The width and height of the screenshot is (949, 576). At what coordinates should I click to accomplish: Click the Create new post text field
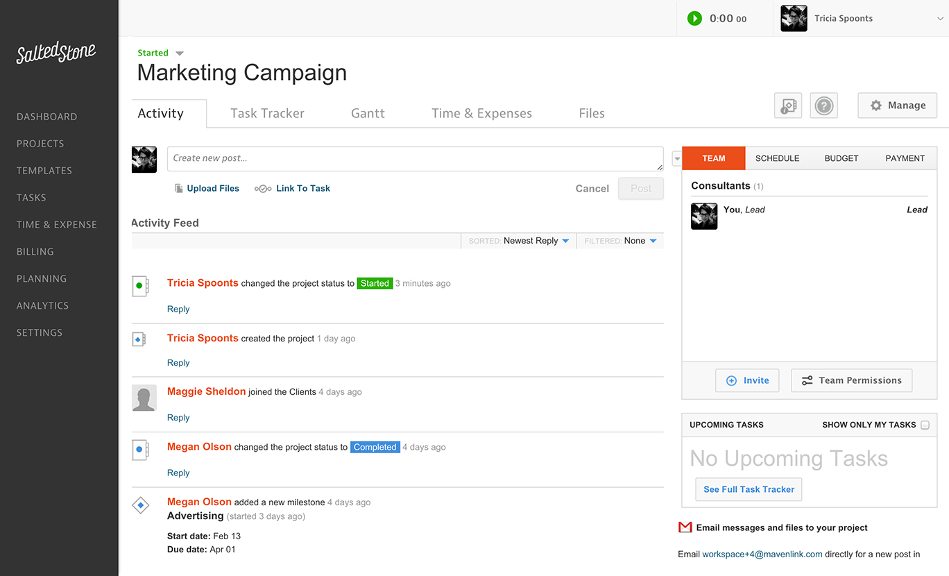[x=415, y=158]
